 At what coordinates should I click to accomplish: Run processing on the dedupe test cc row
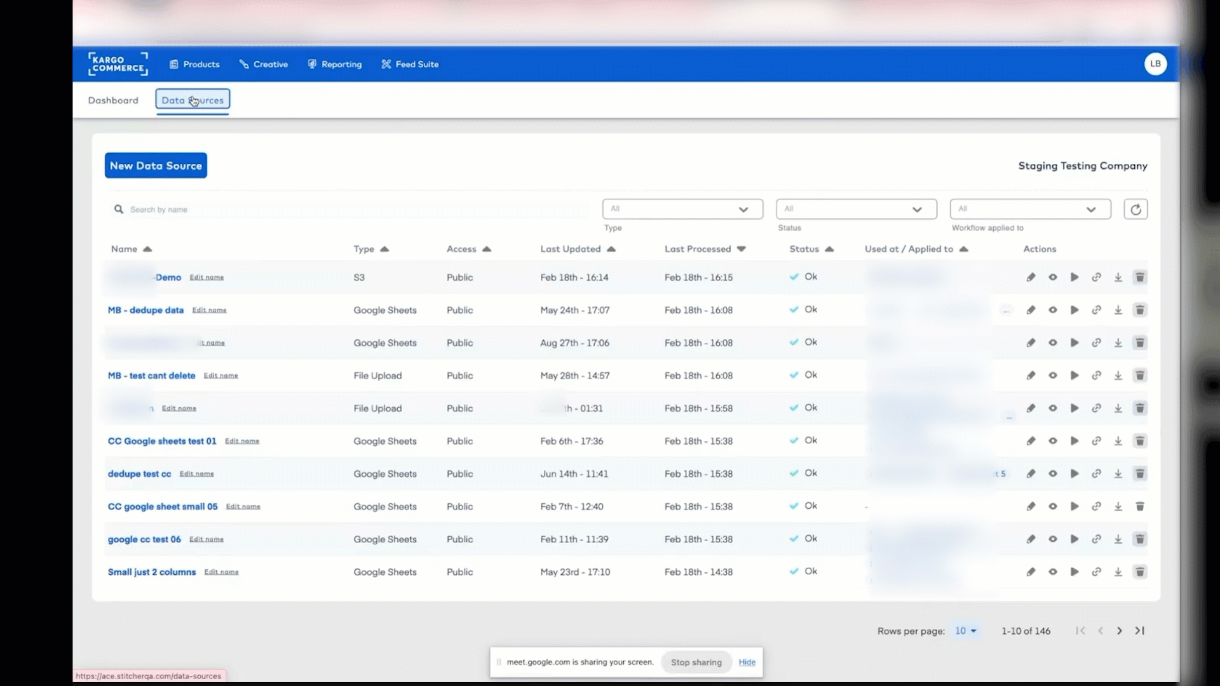(x=1074, y=473)
